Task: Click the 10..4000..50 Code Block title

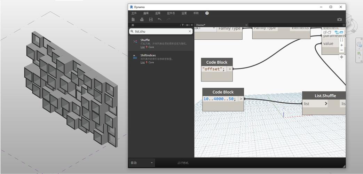Action: point(223,92)
